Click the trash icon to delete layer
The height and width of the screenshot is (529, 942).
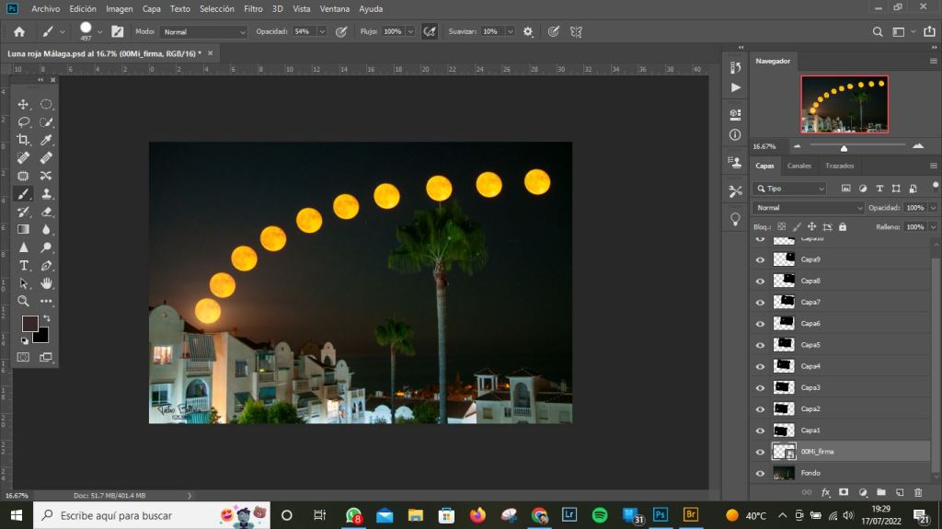click(x=918, y=492)
